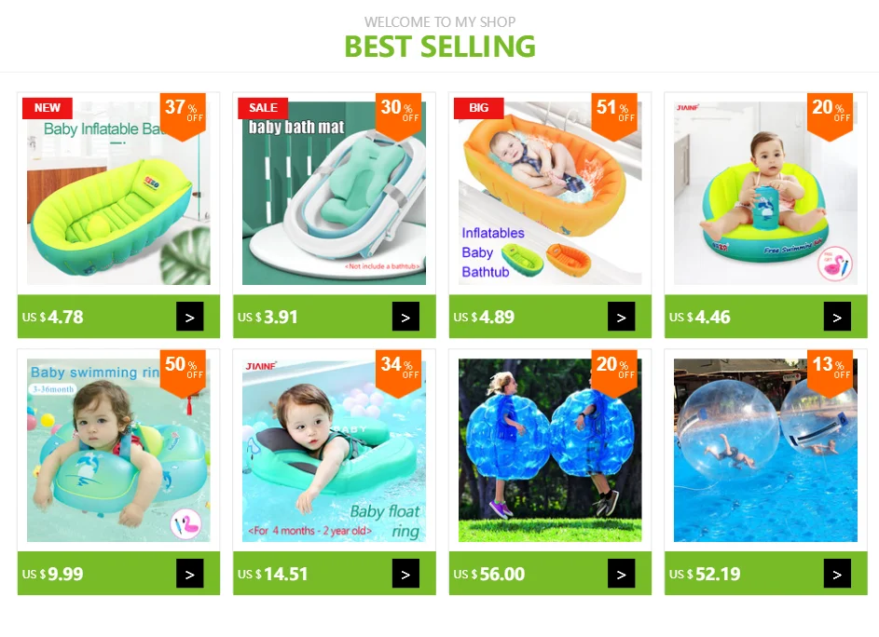Click the arrow button beside US $4.89
The image size is (879, 637).
click(621, 317)
